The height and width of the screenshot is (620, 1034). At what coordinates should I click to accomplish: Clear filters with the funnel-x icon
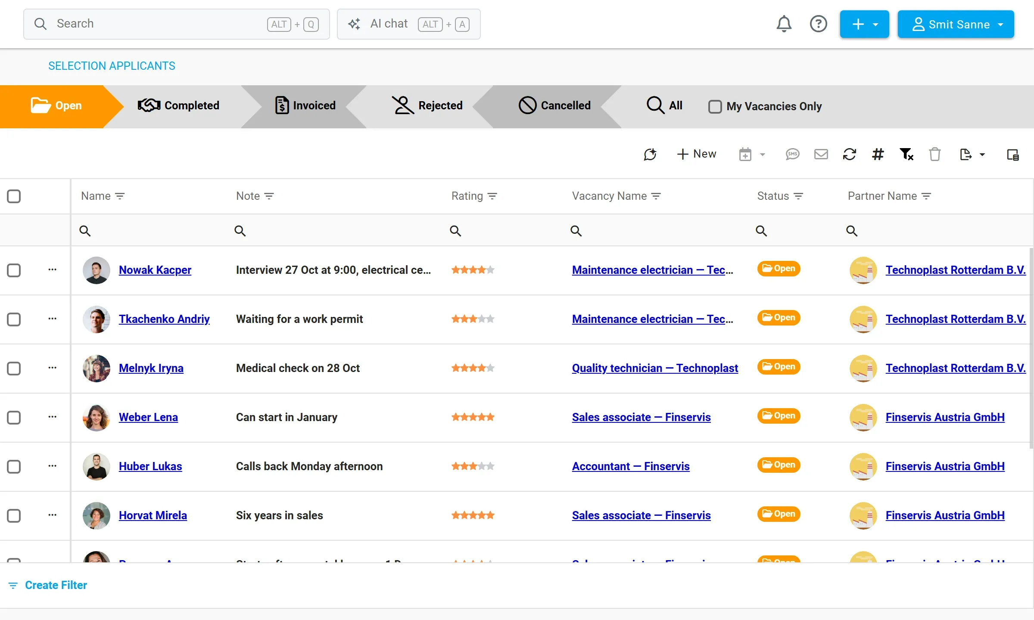[x=906, y=154]
